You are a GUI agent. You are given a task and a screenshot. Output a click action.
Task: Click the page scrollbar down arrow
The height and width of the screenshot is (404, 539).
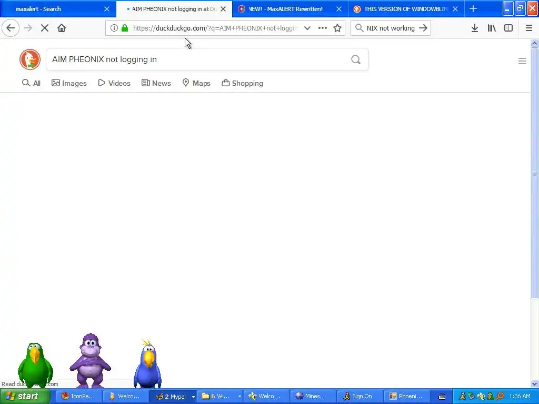(535, 383)
